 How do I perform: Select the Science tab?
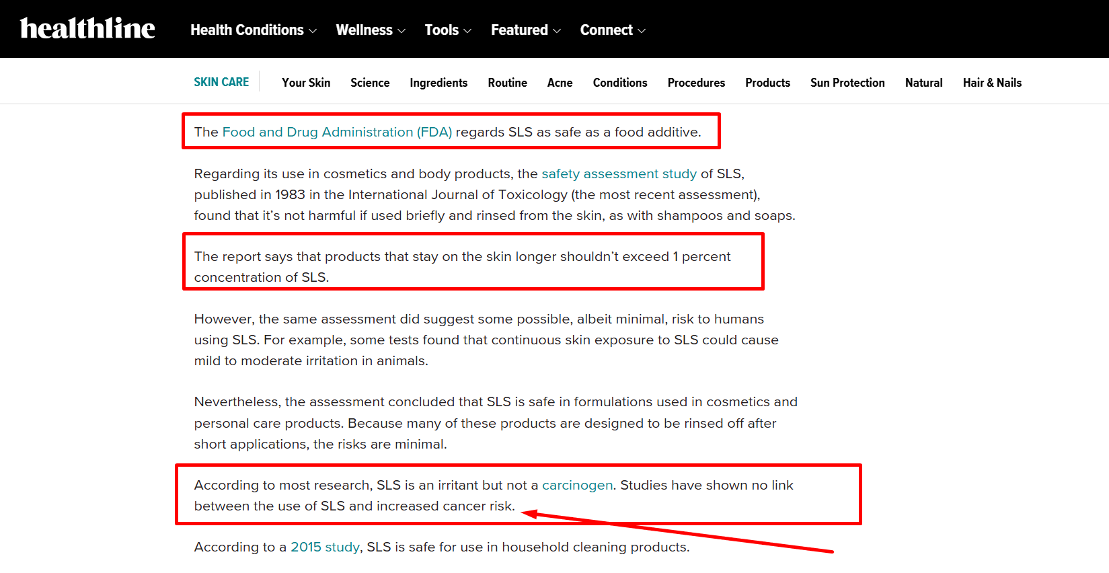click(370, 83)
